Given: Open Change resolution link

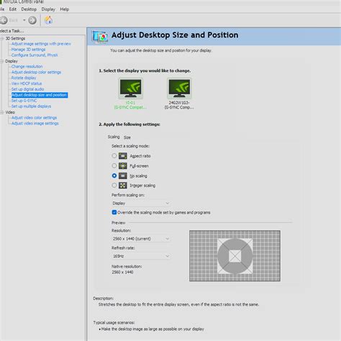Looking at the screenshot, I should pyautogui.click(x=27, y=66).
